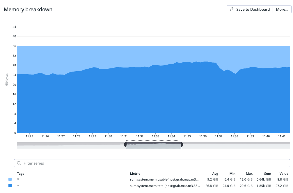Click the Metric column header
The height and width of the screenshot is (193, 293).
tap(135, 174)
